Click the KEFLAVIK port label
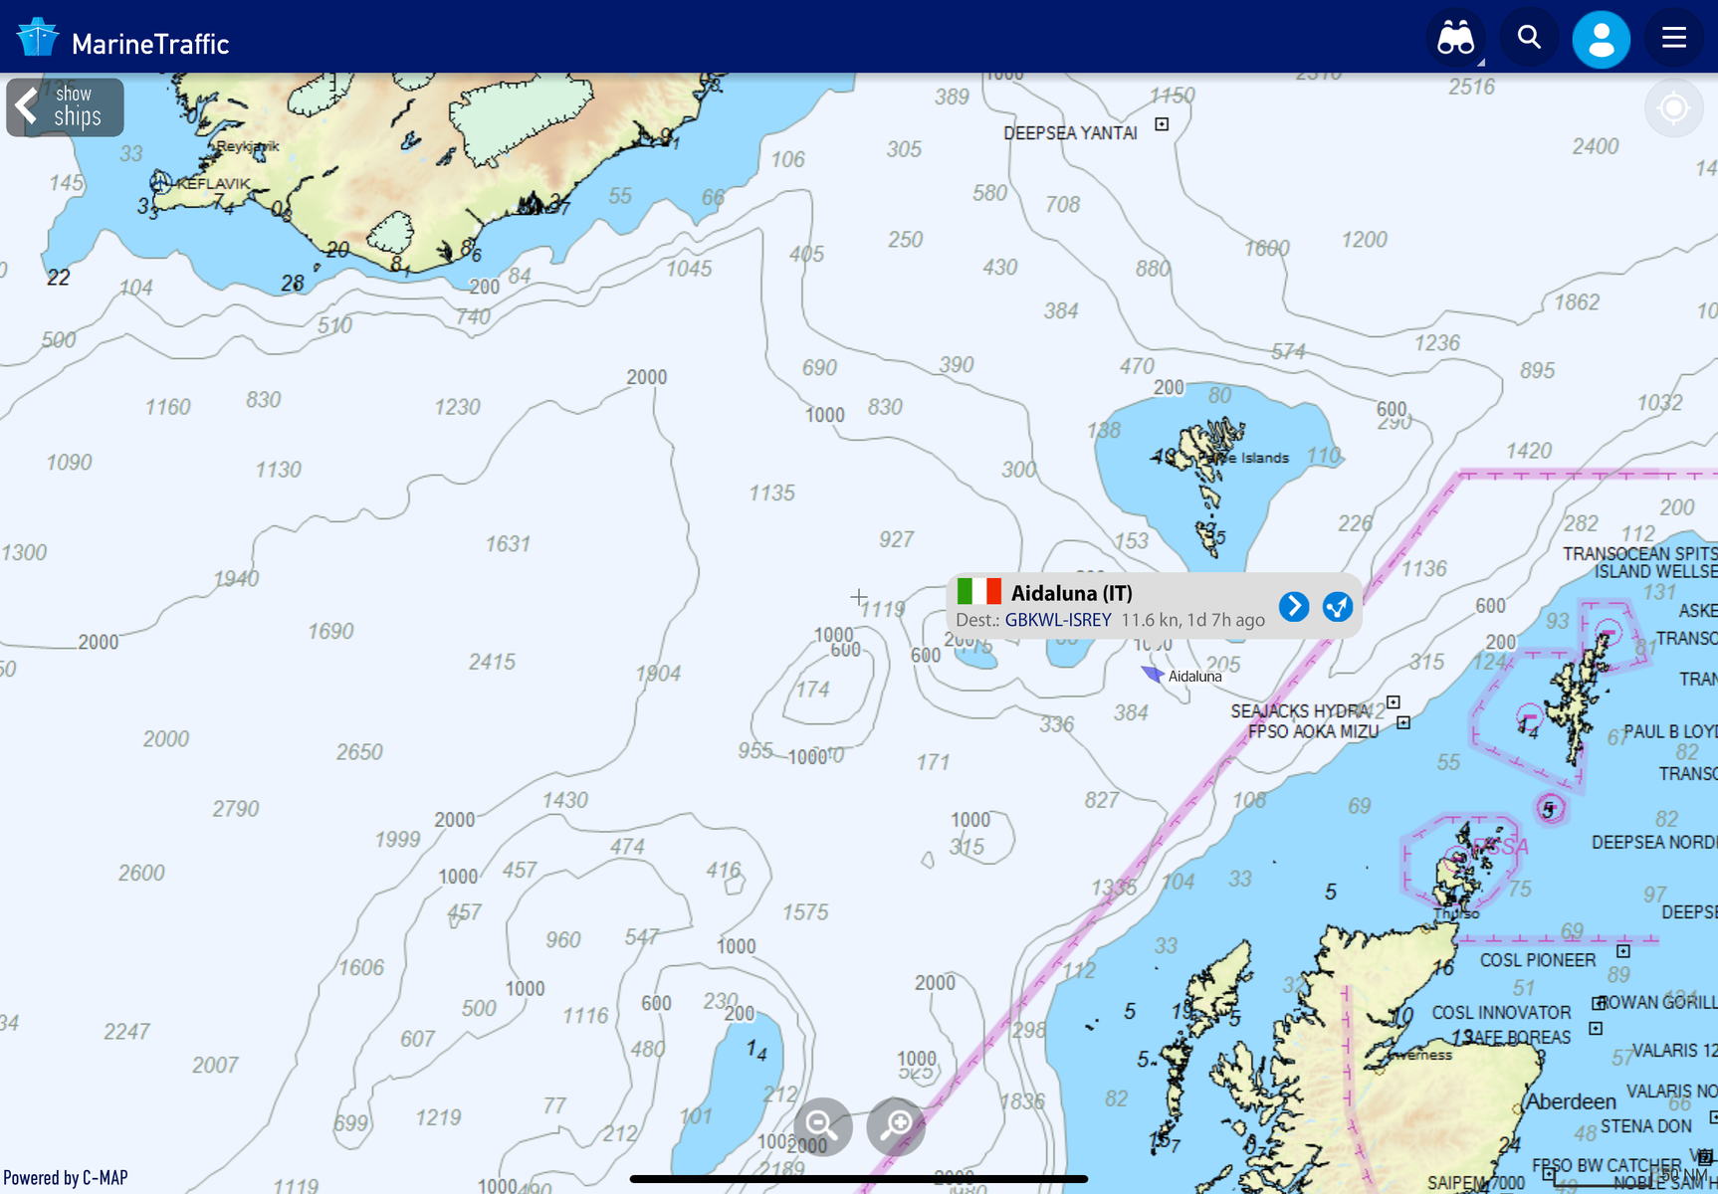 [x=213, y=184]
